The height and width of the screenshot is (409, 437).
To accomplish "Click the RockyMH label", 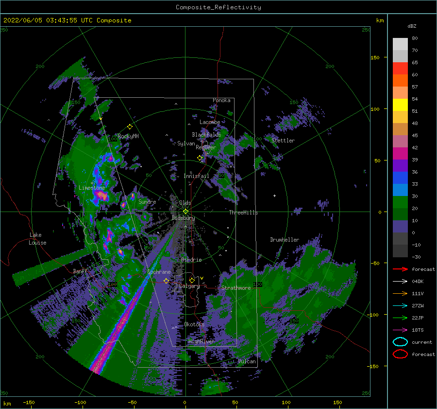I will coord(128,136).
